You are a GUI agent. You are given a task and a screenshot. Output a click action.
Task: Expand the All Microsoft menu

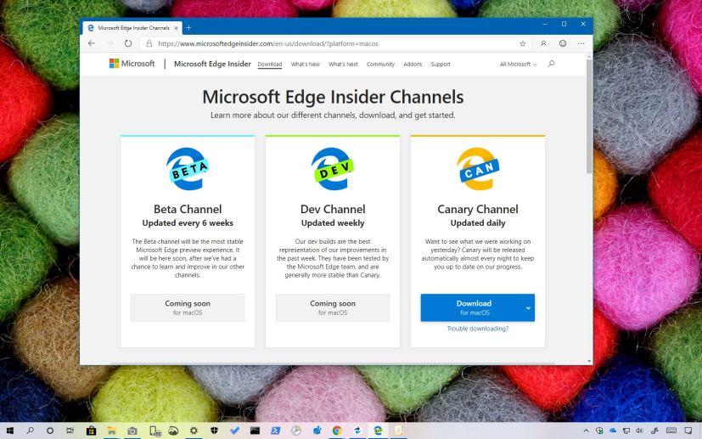[518, 64]
